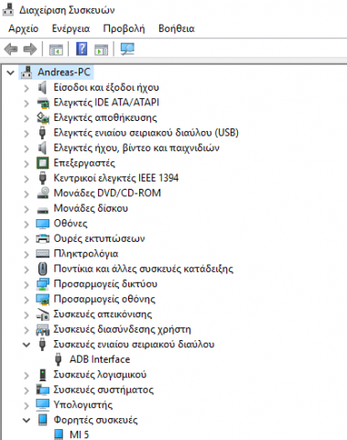This screenshot has height=440, width=347.
Task: Collapse Συσκευές ενιαίου σειριακού διαύλου category
Action: (x=27, y=345)
